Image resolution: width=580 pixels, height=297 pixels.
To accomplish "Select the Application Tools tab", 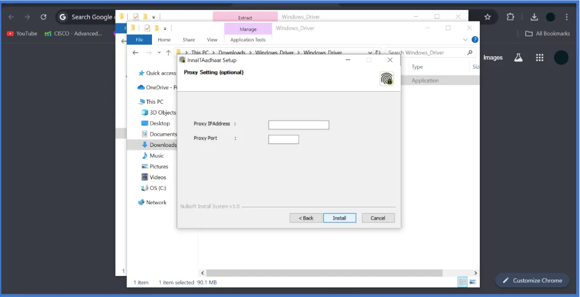I will pos(248,40).
